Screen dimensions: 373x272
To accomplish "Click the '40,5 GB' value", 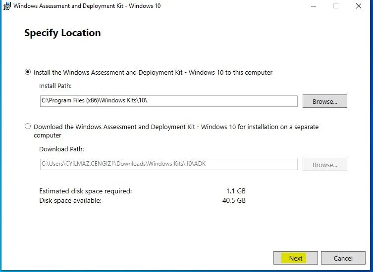I will click(x=234, y=200).
